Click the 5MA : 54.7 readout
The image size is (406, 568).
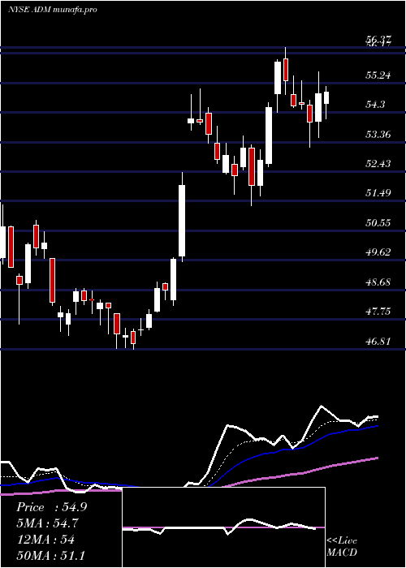point(47,523)
